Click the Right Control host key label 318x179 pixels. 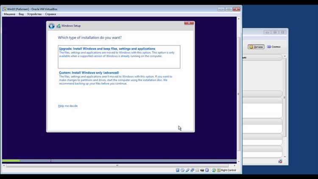[x=229, y=170]
